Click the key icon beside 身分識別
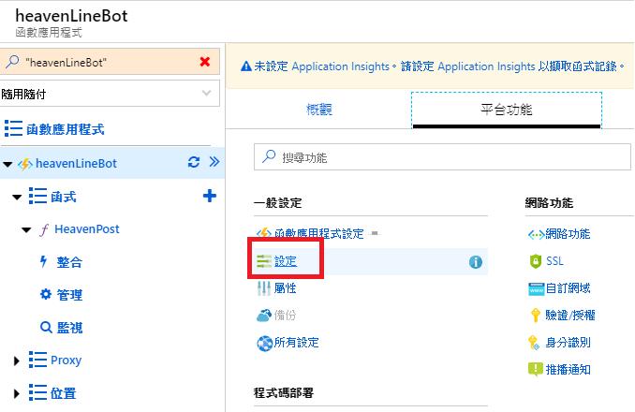 pyautogui.click(x=534, y=344)
